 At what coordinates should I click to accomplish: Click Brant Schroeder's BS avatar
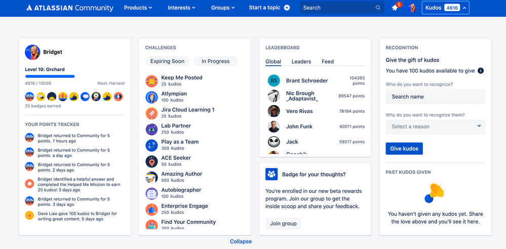[x=274, y=80]
